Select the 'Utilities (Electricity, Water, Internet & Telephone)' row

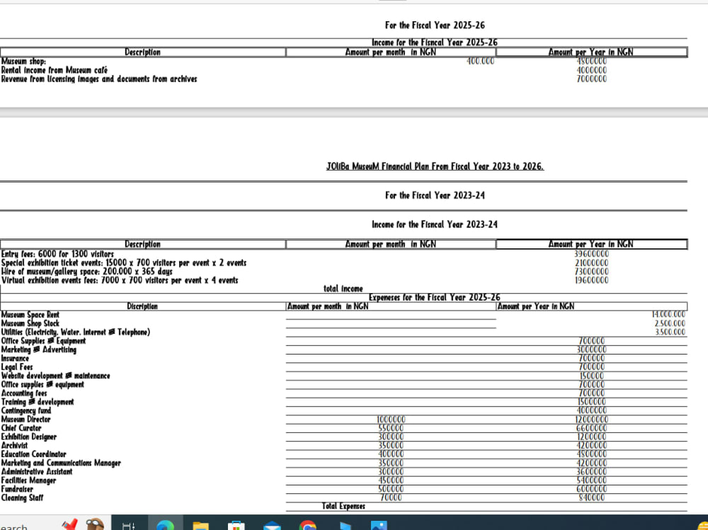(x=76, y=333)
